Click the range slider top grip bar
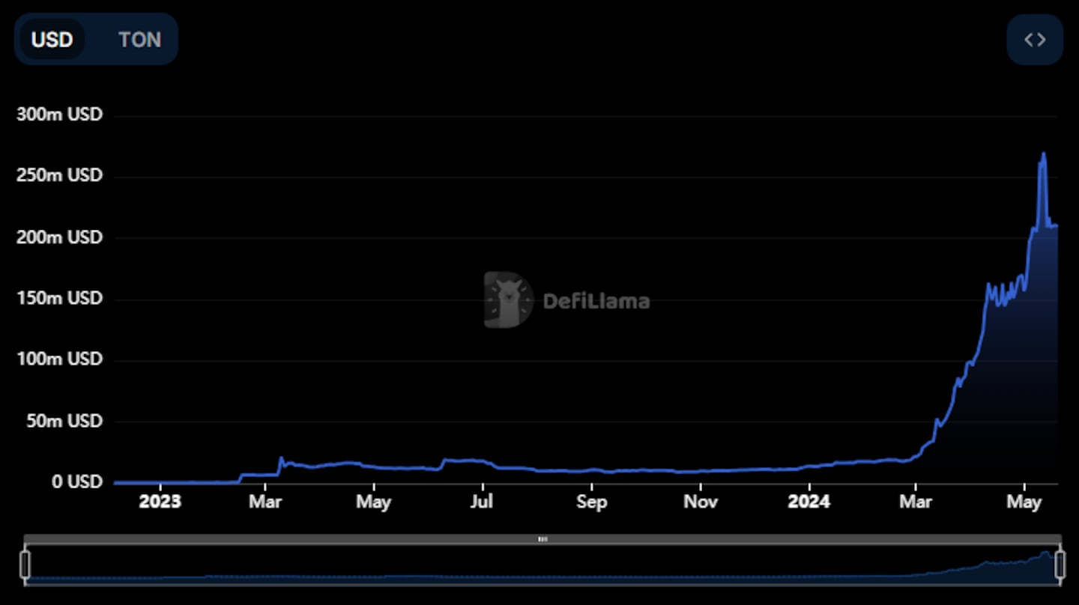This screenshot has width=1079, height=605. pos(542,539)
